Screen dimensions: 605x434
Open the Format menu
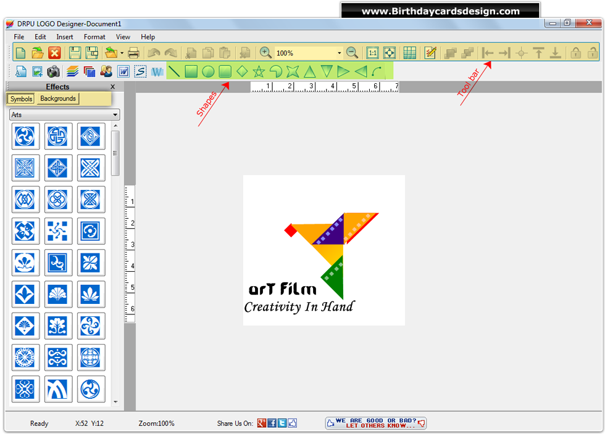click(94, 36)
